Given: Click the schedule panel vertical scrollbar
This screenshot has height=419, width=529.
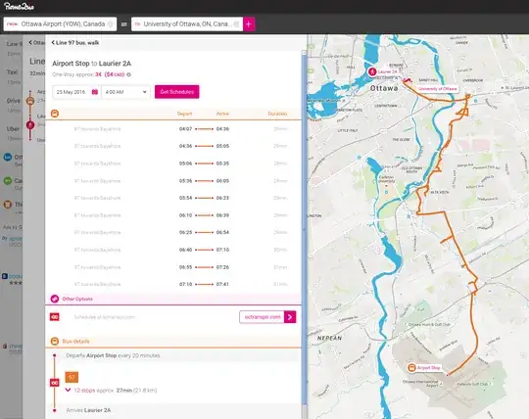Looking at the screenshot, I should (304, 229).
